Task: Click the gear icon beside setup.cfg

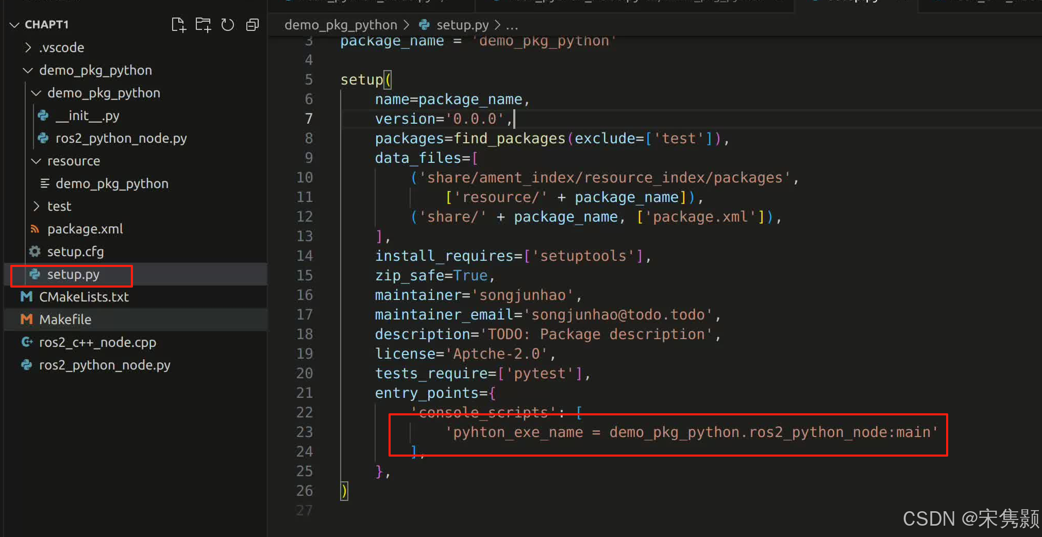Action: [x=35, y=251]
